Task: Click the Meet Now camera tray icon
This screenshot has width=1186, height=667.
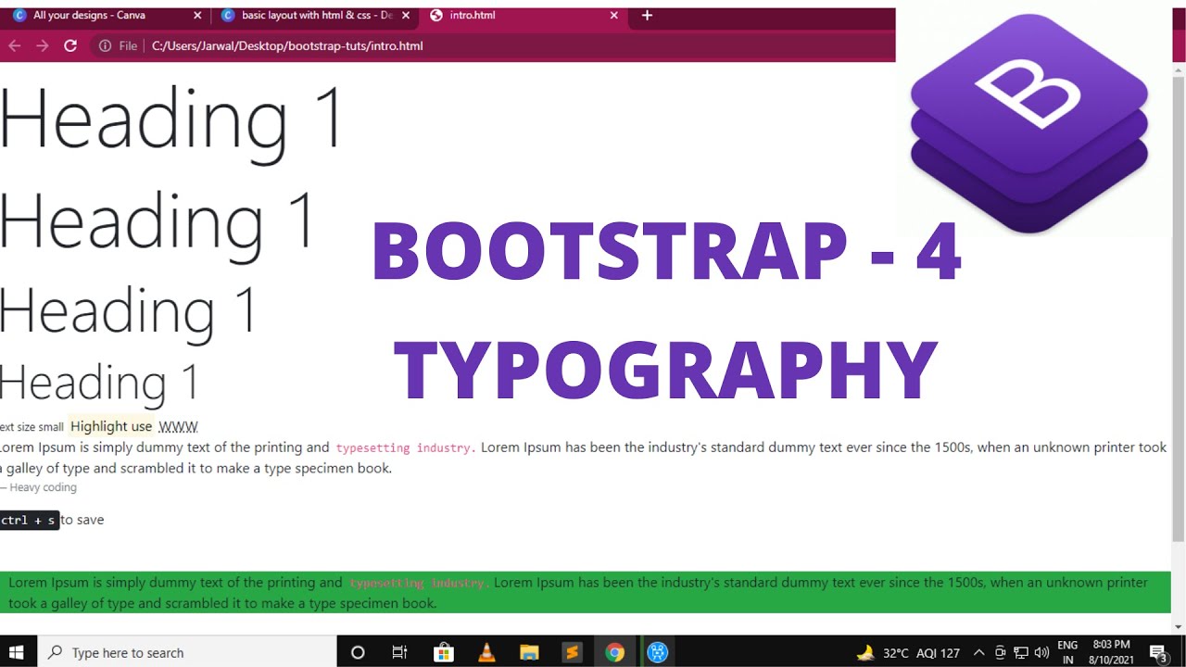Action: pos(1001,653)
